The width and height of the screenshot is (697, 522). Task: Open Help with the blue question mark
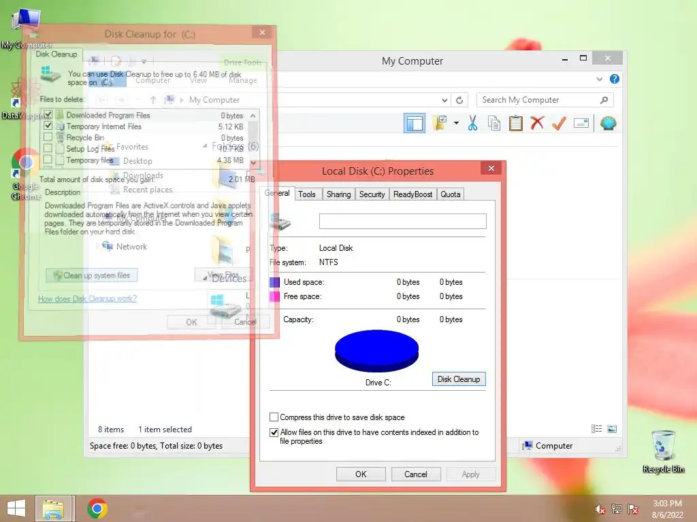[615, 79]
